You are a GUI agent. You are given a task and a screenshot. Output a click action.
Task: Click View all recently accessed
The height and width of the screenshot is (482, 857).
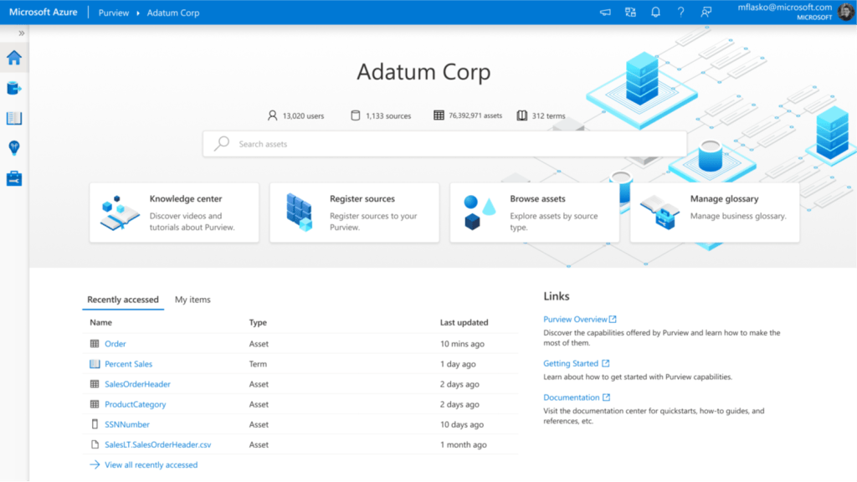click(151, 465)
